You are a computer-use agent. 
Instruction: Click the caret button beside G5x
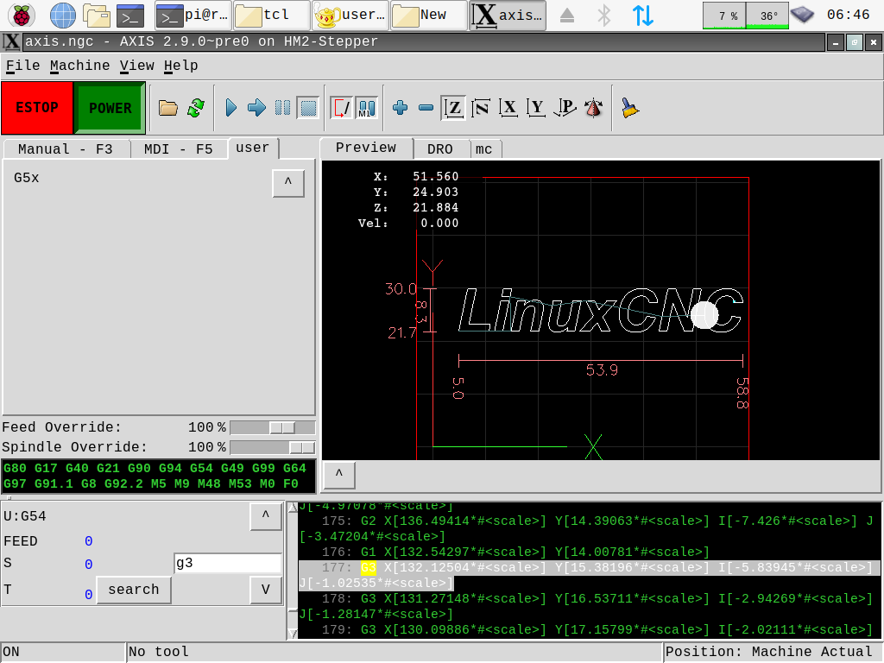[288, 183]
